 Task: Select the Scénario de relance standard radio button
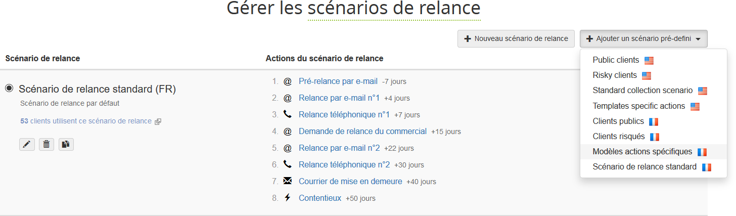(x=9, y=89)
